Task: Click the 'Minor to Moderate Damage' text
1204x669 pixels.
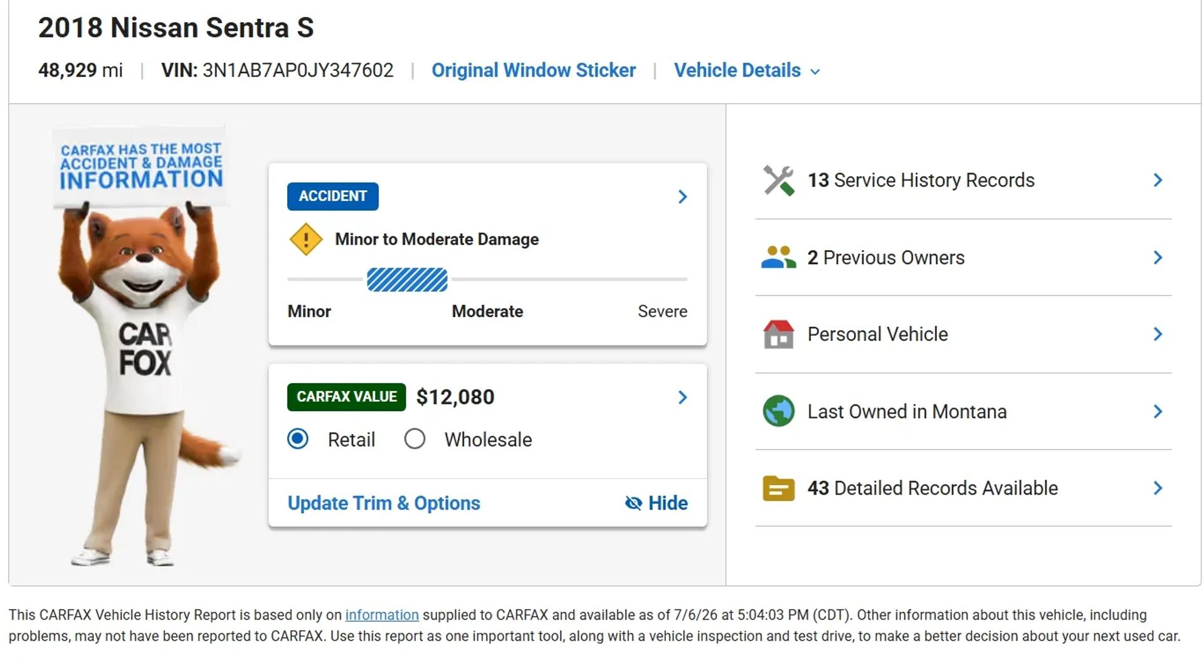Action: pyautogui.click(x=437, y=240)
